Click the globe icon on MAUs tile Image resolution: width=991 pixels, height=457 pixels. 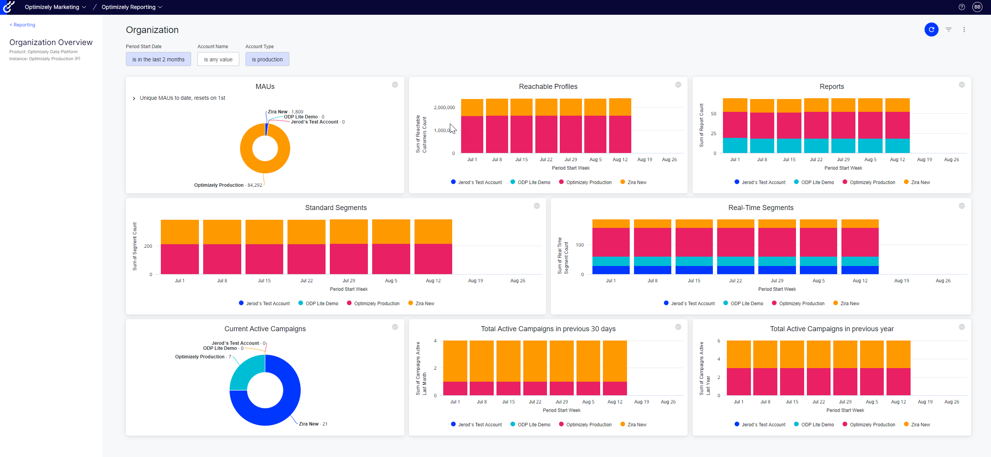(395, 85)
